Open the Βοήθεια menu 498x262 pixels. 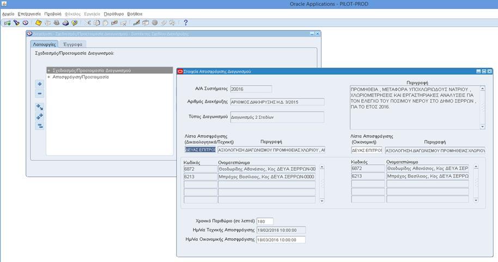point(135,14)
